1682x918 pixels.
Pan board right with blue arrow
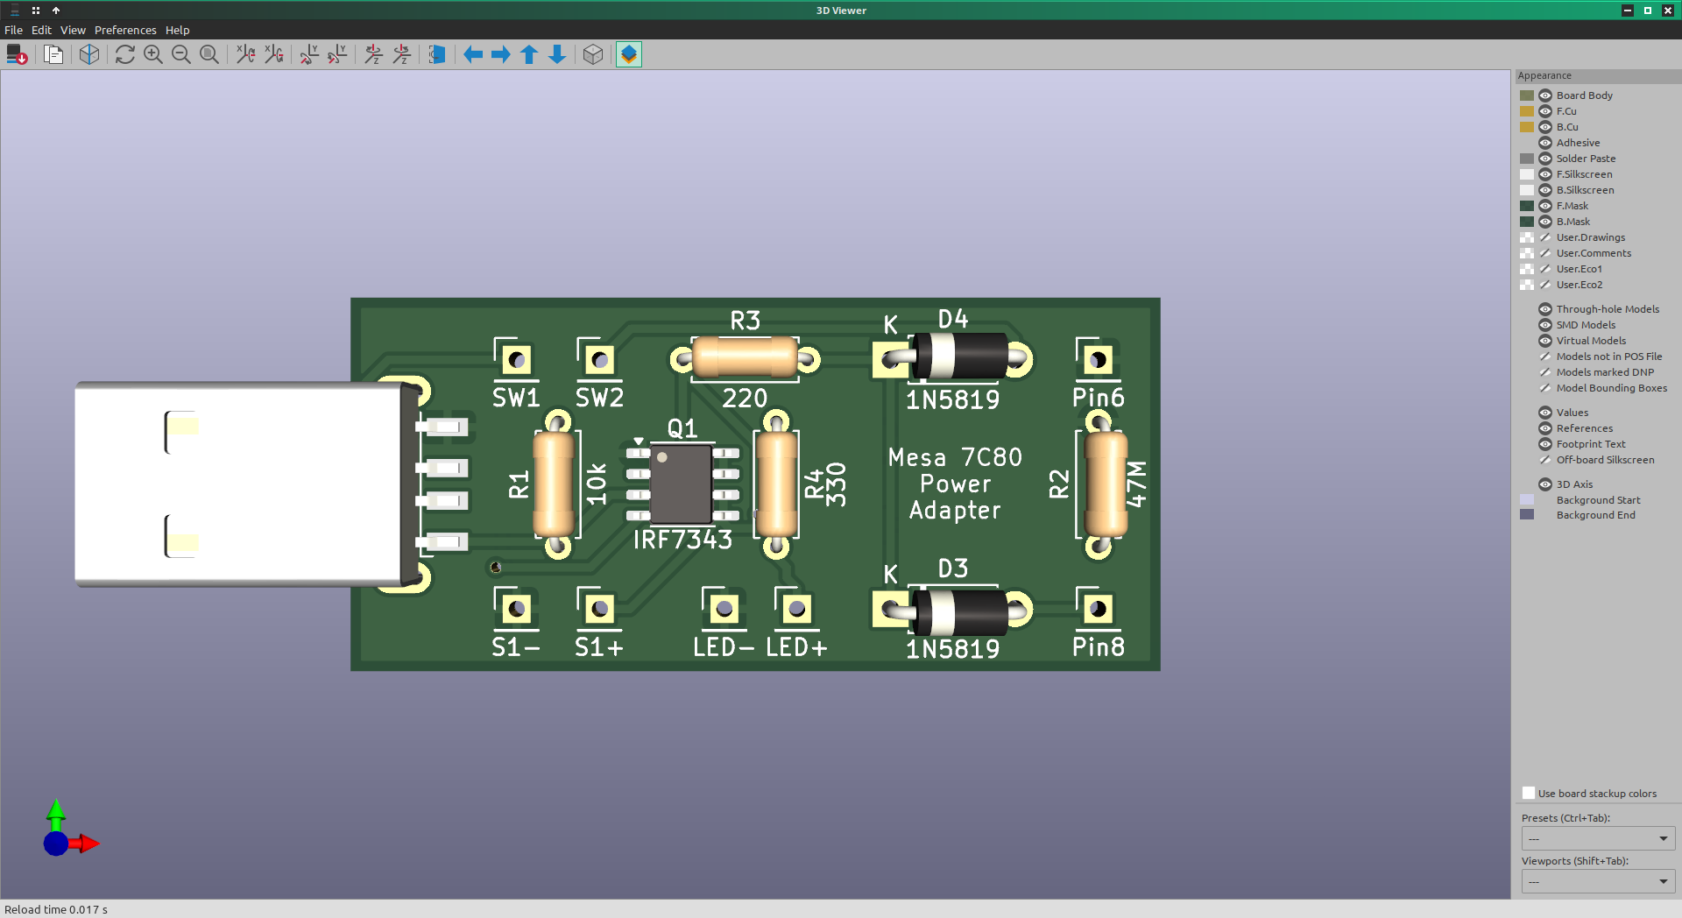501,54
